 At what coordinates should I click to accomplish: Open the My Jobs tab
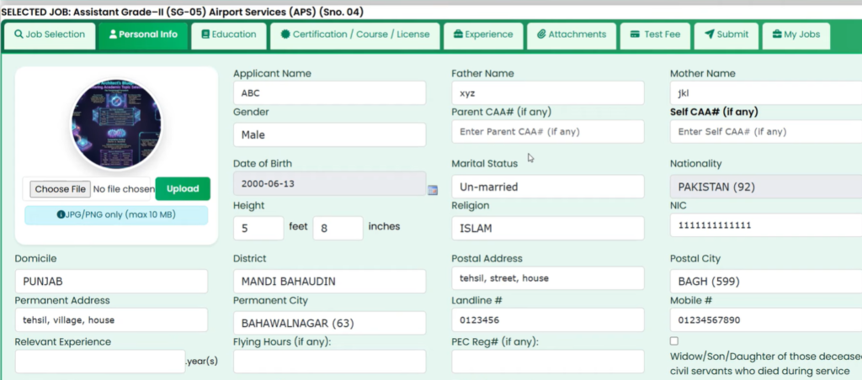pos(795,34)
